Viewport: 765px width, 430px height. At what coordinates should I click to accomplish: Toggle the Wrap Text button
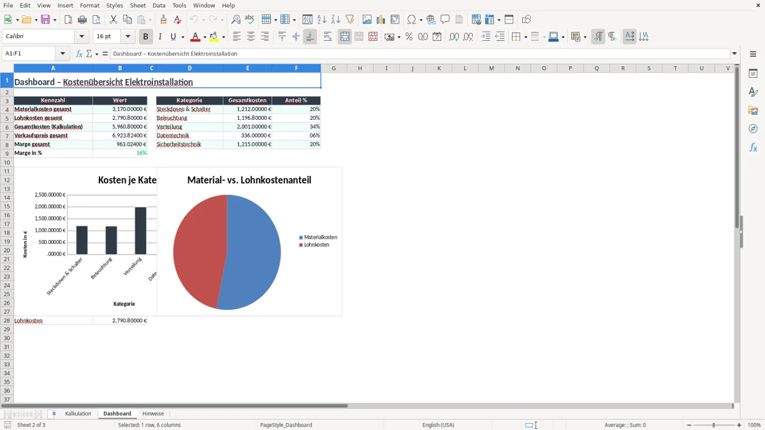pos(328,37)
